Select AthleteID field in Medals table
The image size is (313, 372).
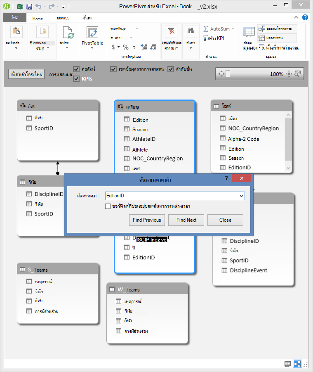click(144, 139)
